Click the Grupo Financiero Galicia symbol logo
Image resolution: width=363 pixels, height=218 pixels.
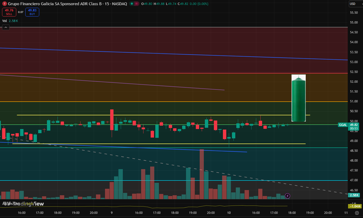(x=5, y=4)
